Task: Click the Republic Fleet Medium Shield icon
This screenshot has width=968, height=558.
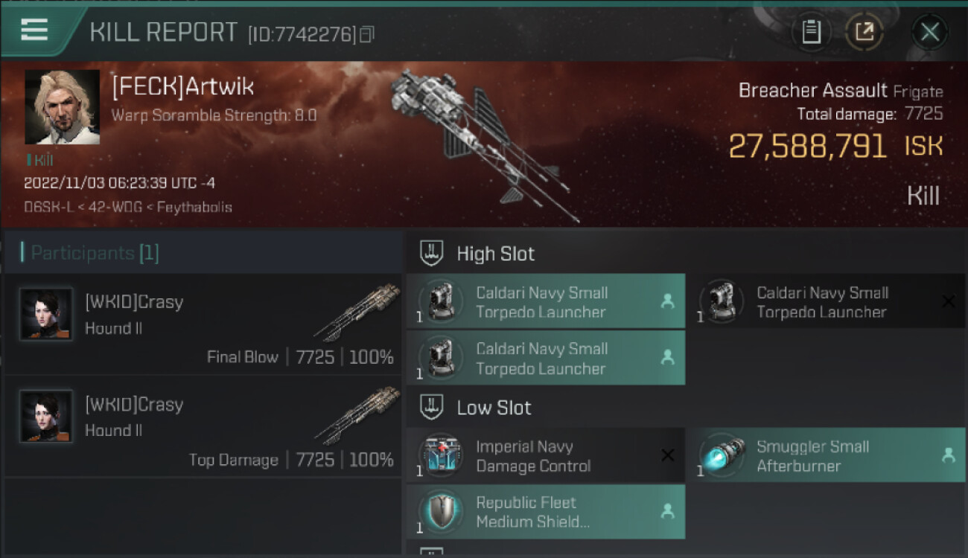Action: click(441, 511)
